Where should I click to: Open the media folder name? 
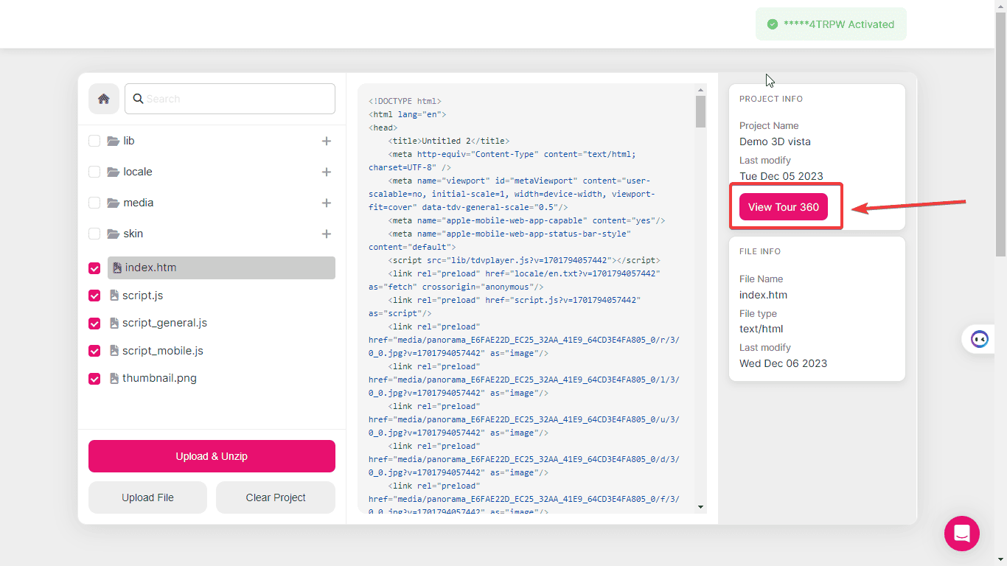139,203
